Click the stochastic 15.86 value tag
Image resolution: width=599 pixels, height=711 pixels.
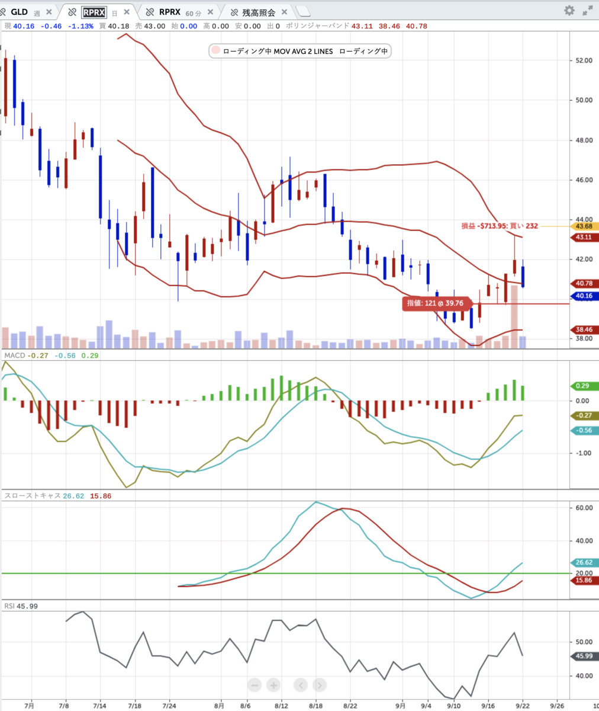[x=584, y=580]
